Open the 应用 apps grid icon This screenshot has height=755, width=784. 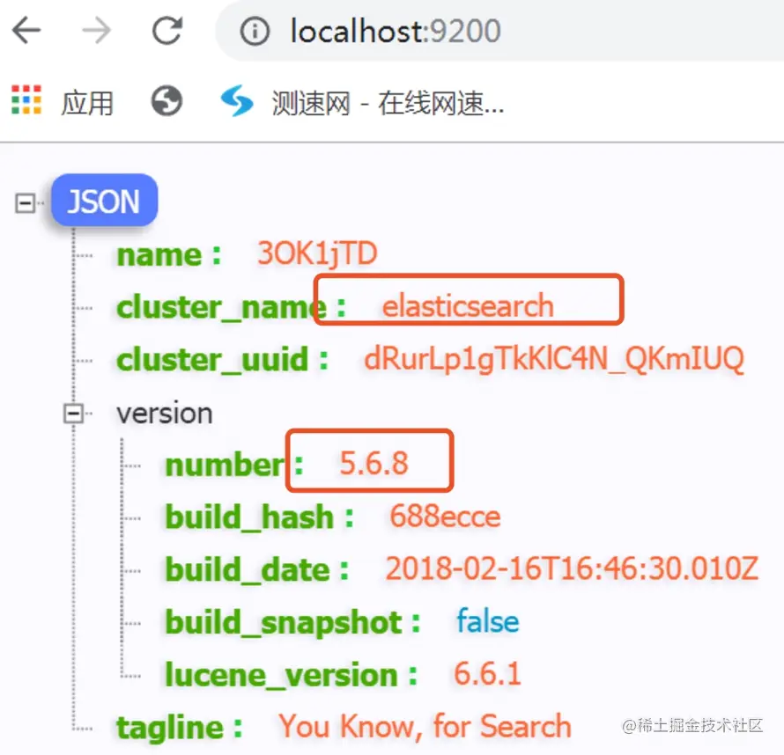pos(26,99)
